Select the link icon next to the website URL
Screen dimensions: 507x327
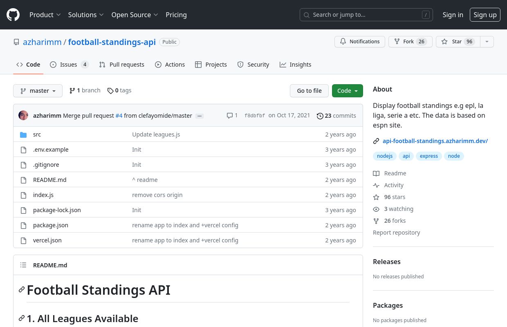pos(376,141)
